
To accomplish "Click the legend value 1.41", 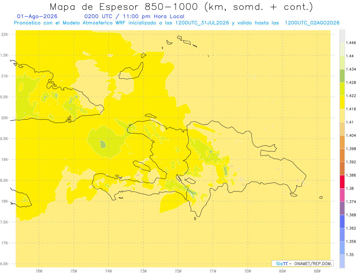I will pos(350,122).
